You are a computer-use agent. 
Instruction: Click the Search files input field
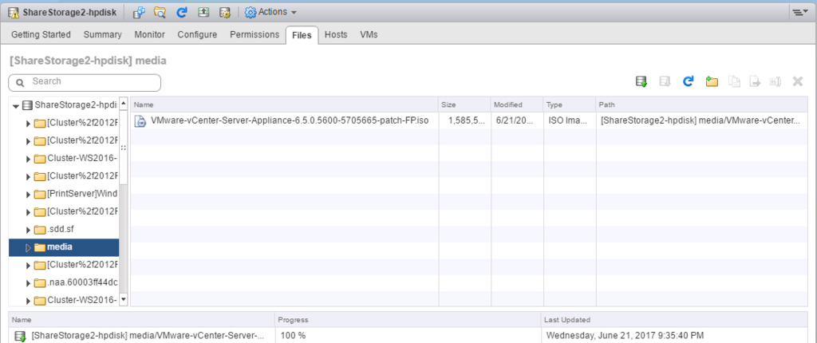pyautogui.click(x=85, y=82)
